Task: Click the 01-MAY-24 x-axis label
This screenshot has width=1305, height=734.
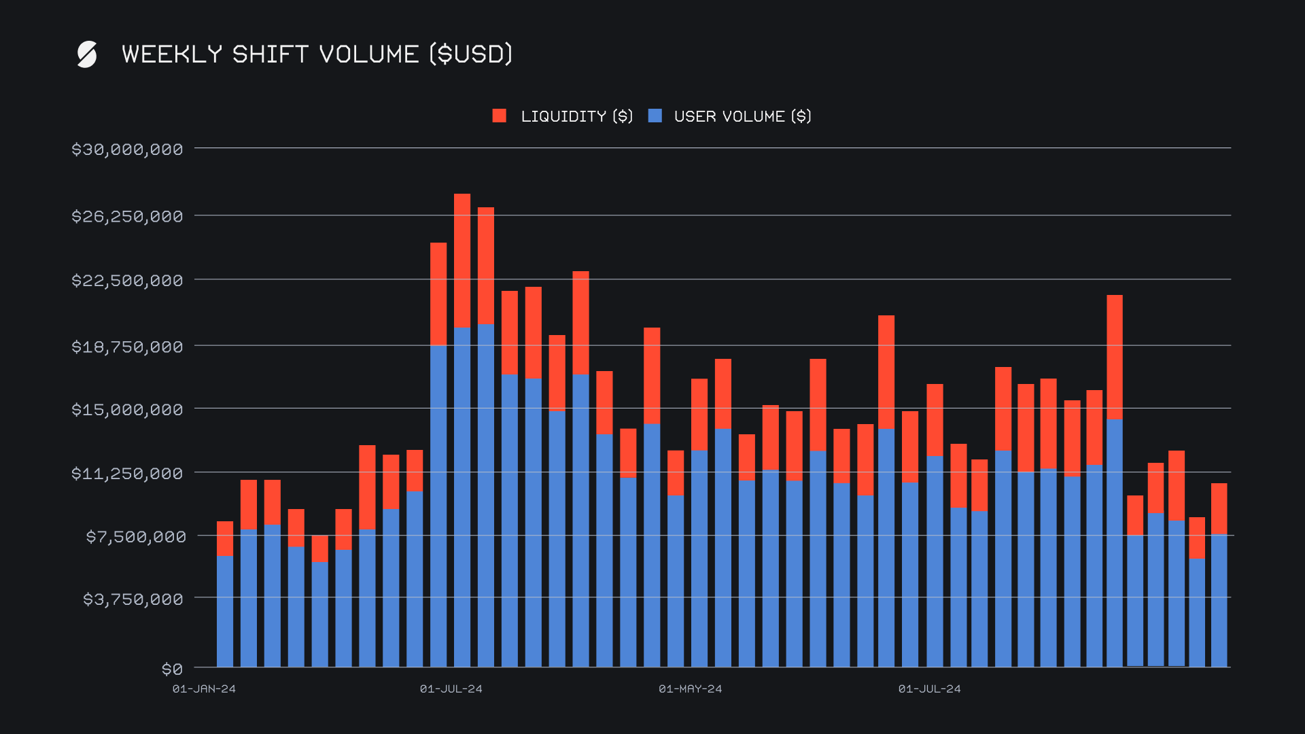Action: (690, 689)
